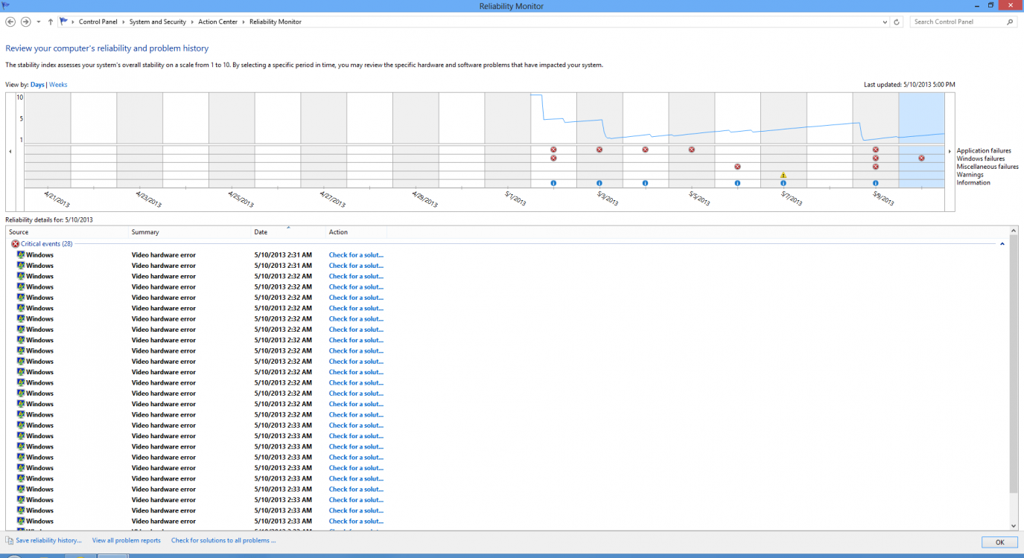Screen dimensions: 1024x558
Task: Go up one level with Up arrow
Action: [51, 22]
